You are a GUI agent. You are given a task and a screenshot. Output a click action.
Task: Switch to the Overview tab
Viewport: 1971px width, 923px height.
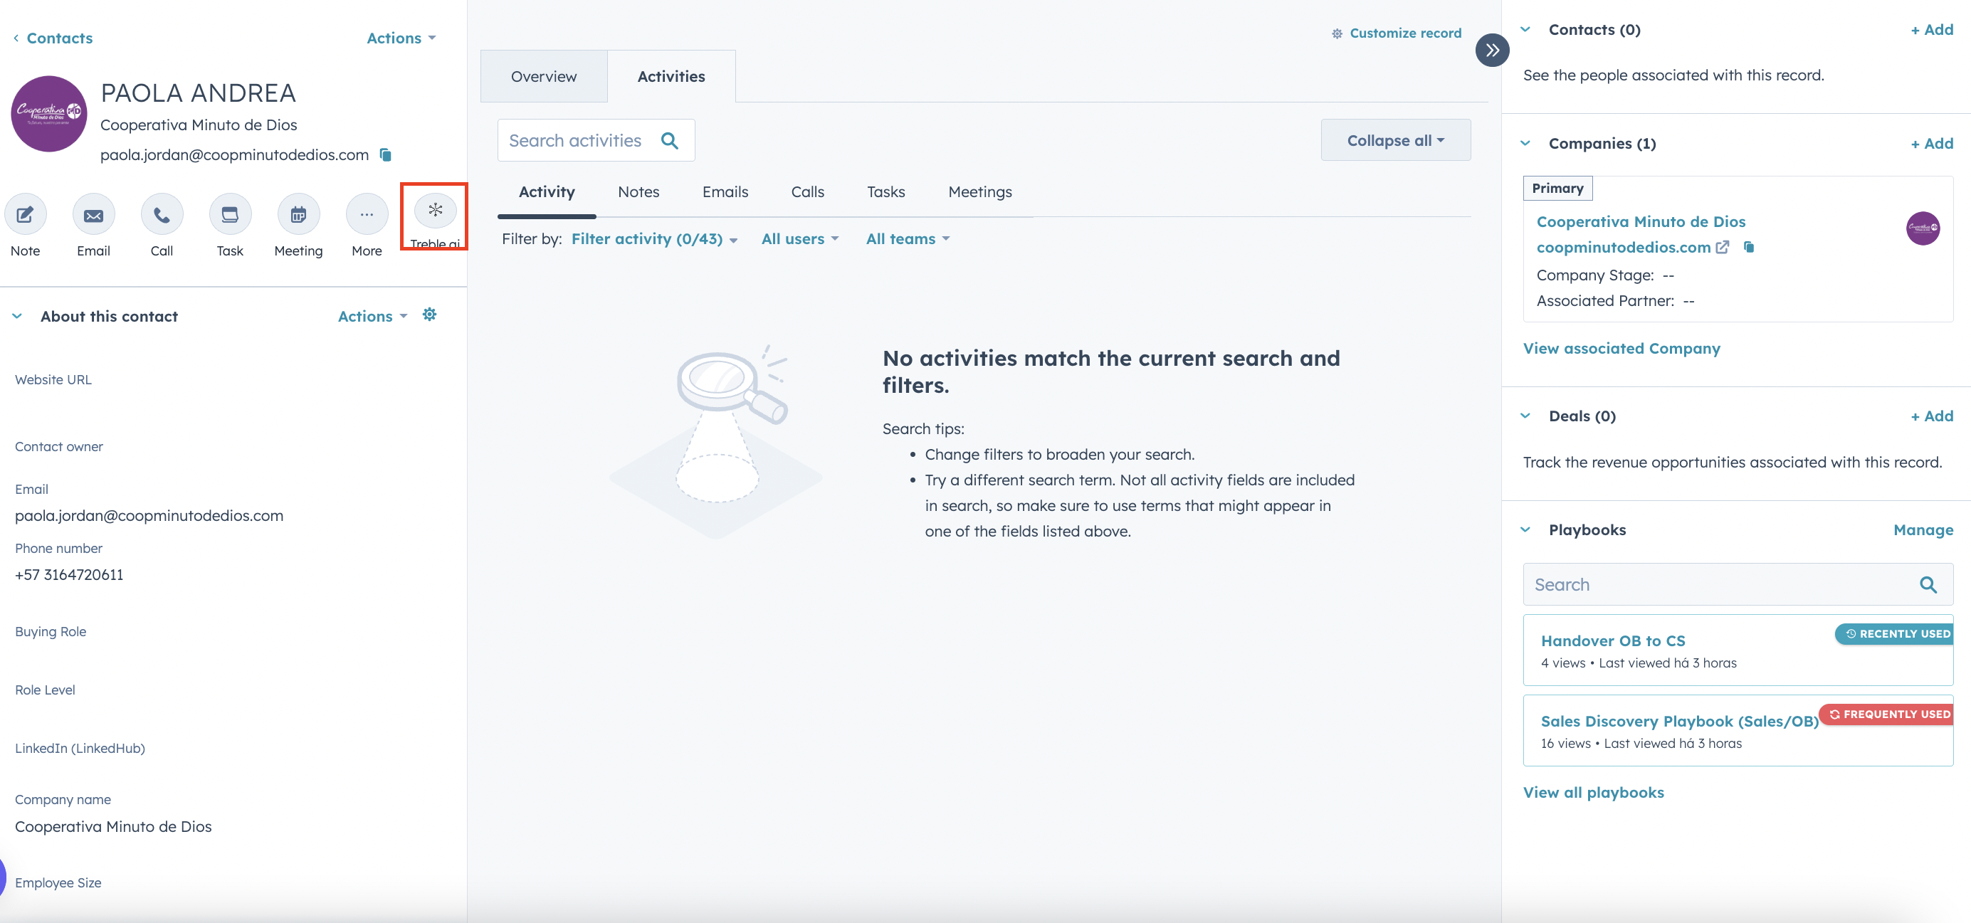(543, 76)
